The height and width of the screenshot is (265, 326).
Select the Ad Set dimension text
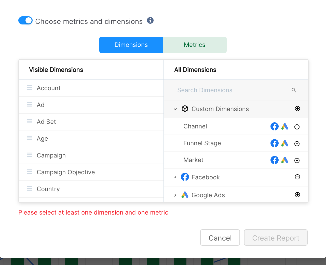(x=46, y=122)
